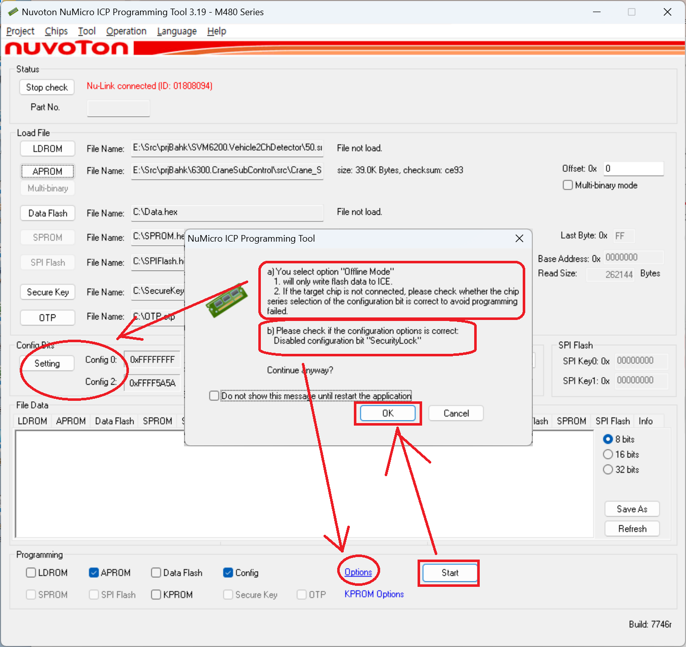Click the APROM load file button

(x=48, y=171)
